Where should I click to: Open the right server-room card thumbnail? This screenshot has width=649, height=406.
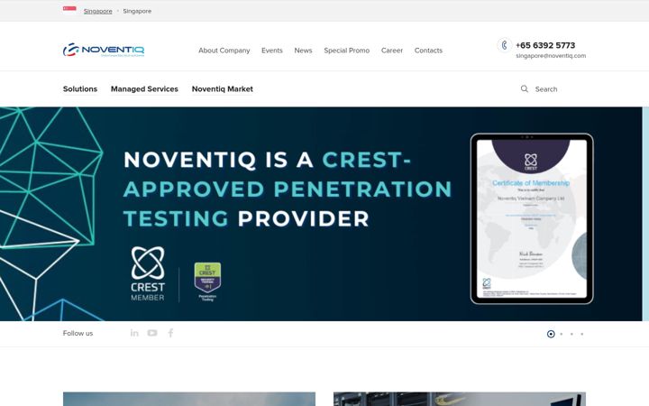click(x=460, y=399)
